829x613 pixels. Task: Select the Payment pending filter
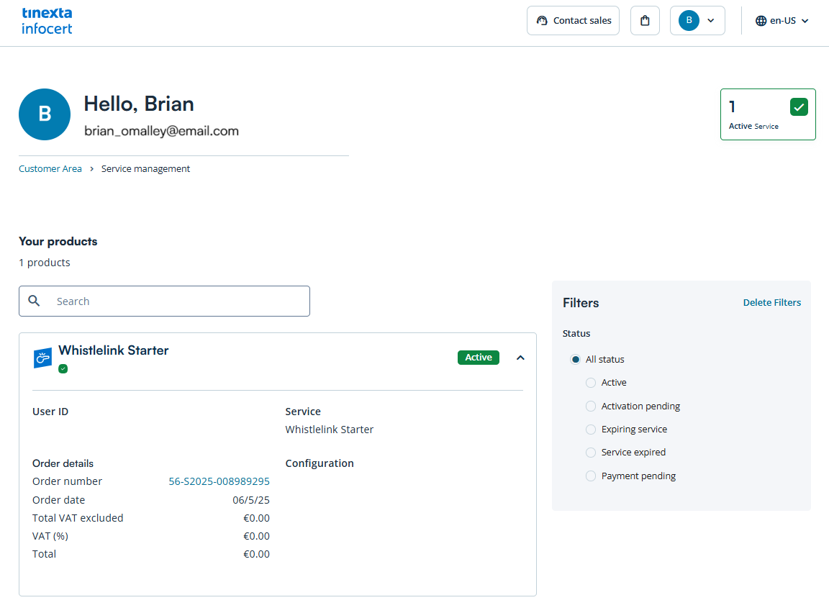(x=591, y=476)
